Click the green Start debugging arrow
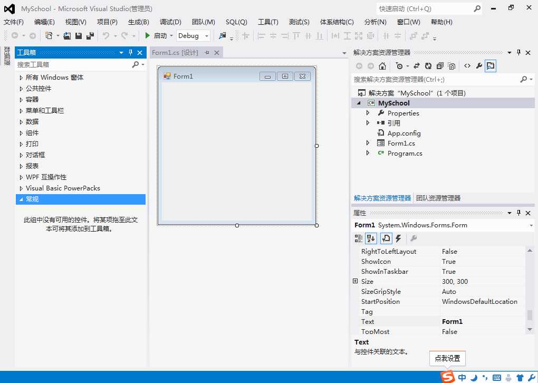 [x=148, y=35]
